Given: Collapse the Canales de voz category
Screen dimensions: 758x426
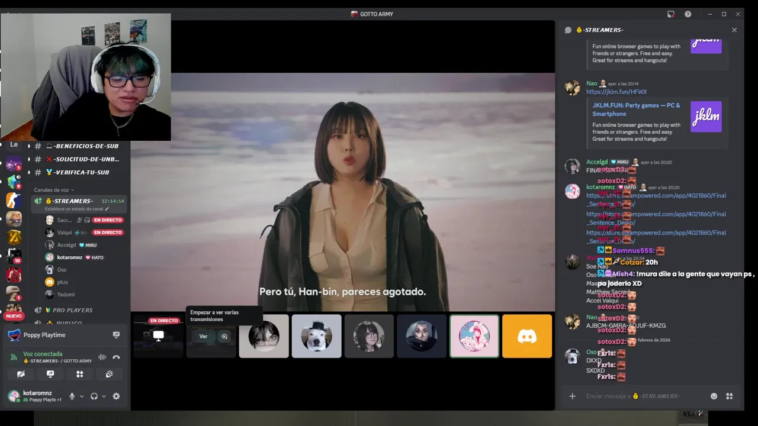Looking at the screenshot, I should coord(53,190).
